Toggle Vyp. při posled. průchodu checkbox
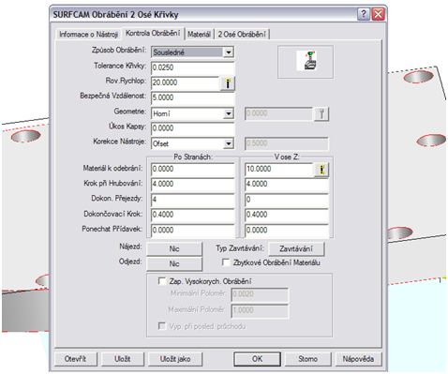The height and width of the screenshot is (374, 448). point(162,326)
